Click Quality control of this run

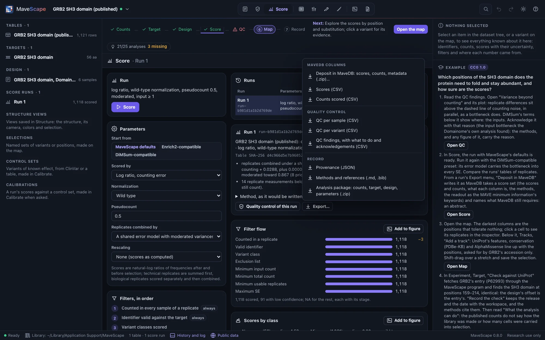pyautogui.click(x=268, y=206)
